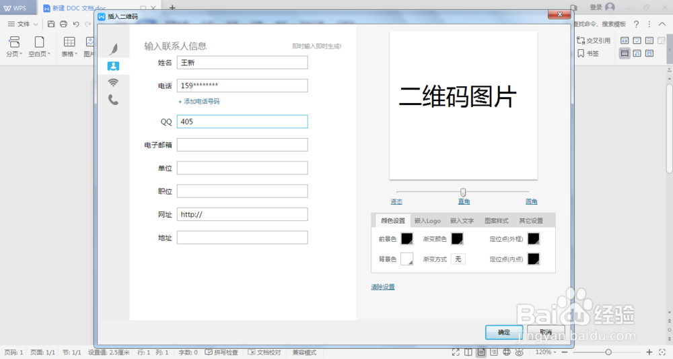
Task: Click the 圆角 rounded corner link
Action: click(532, 201)
